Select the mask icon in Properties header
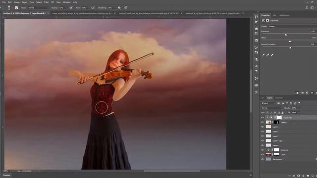Viewport: 317px width, 178px height. click(x=267, y=21)
